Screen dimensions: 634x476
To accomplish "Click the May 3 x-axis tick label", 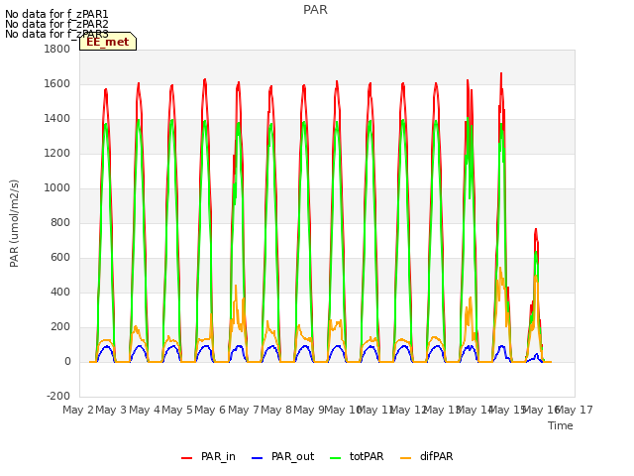I will pos(111,410).
